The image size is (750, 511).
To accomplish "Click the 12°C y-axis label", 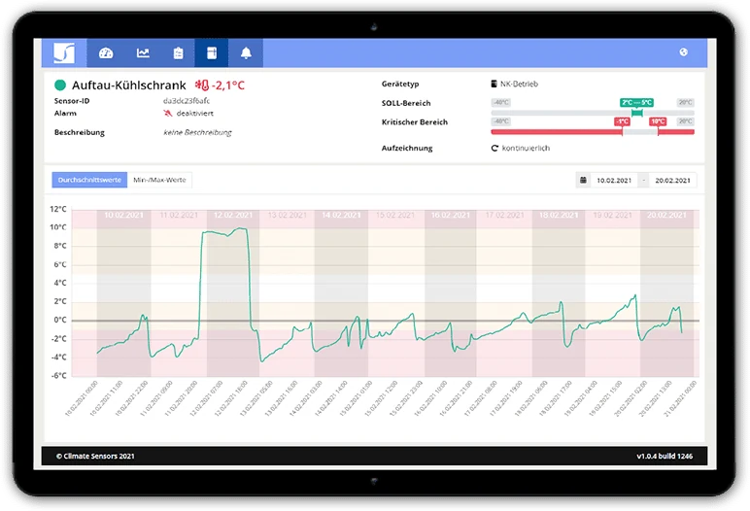I will [58, 209].
